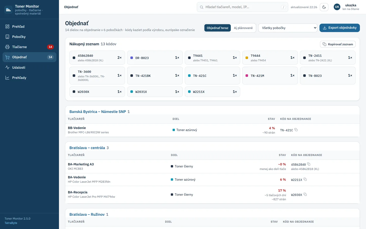
Task: Click the Tlačiarne printer icon in sidebar
Action: pyautogui.click(x=7, y=47)
